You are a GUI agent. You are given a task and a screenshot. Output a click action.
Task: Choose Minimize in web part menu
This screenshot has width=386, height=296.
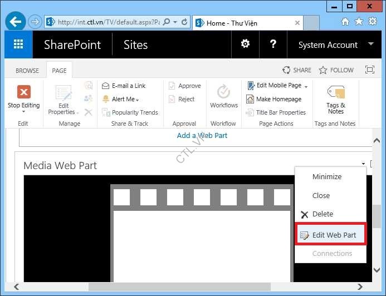click(327, 177)
